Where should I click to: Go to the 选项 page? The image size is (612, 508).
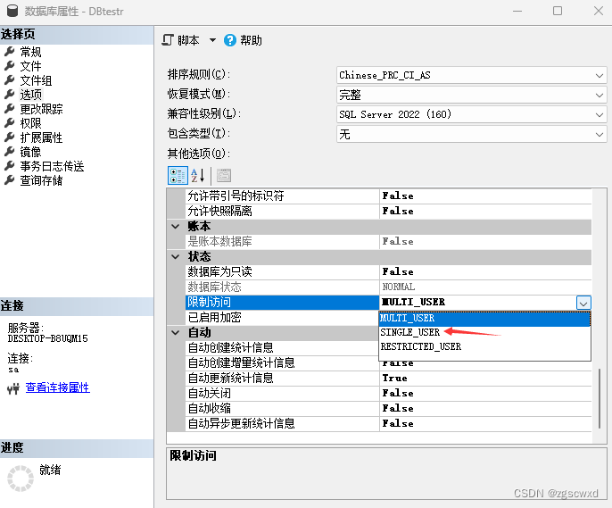click(x=30, y=95)
